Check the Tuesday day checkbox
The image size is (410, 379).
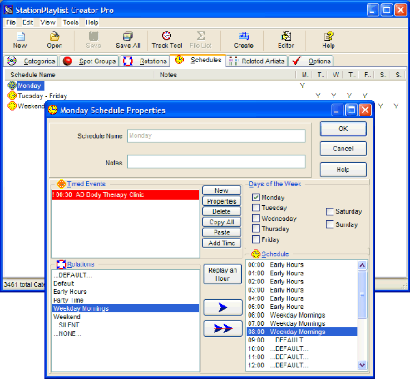pyautogui.click(x=256, y=208)
